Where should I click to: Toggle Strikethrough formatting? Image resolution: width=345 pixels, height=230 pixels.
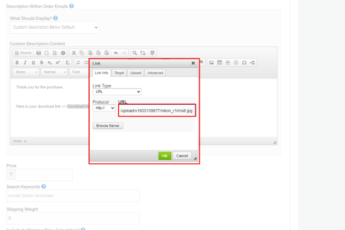(41, 62)
